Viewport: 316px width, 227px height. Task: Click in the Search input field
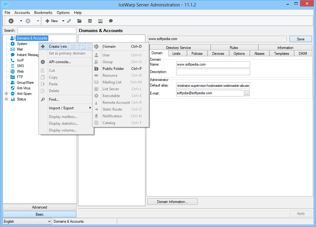47,30
